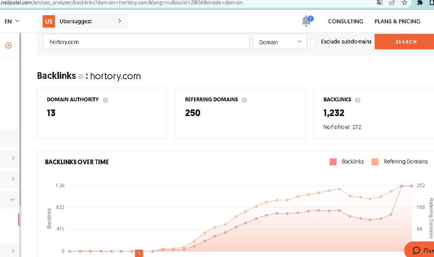Expand the first collapsed sidebar section chevron
The height and width of the screenshot is (257, 434).
pyautogui.click(x=13, y=158)
